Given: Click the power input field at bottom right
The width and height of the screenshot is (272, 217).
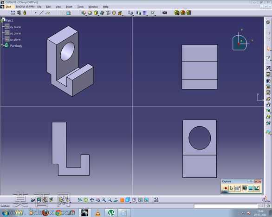Looking at the screenshot, I should coord(226,206).
